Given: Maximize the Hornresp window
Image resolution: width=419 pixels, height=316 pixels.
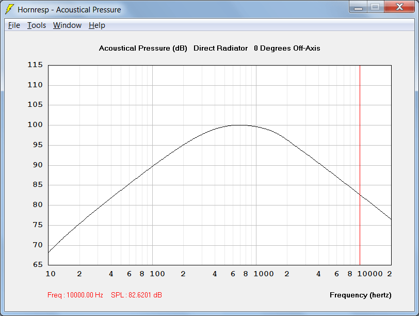Looking at the screenshot, I should click(376, 7).
